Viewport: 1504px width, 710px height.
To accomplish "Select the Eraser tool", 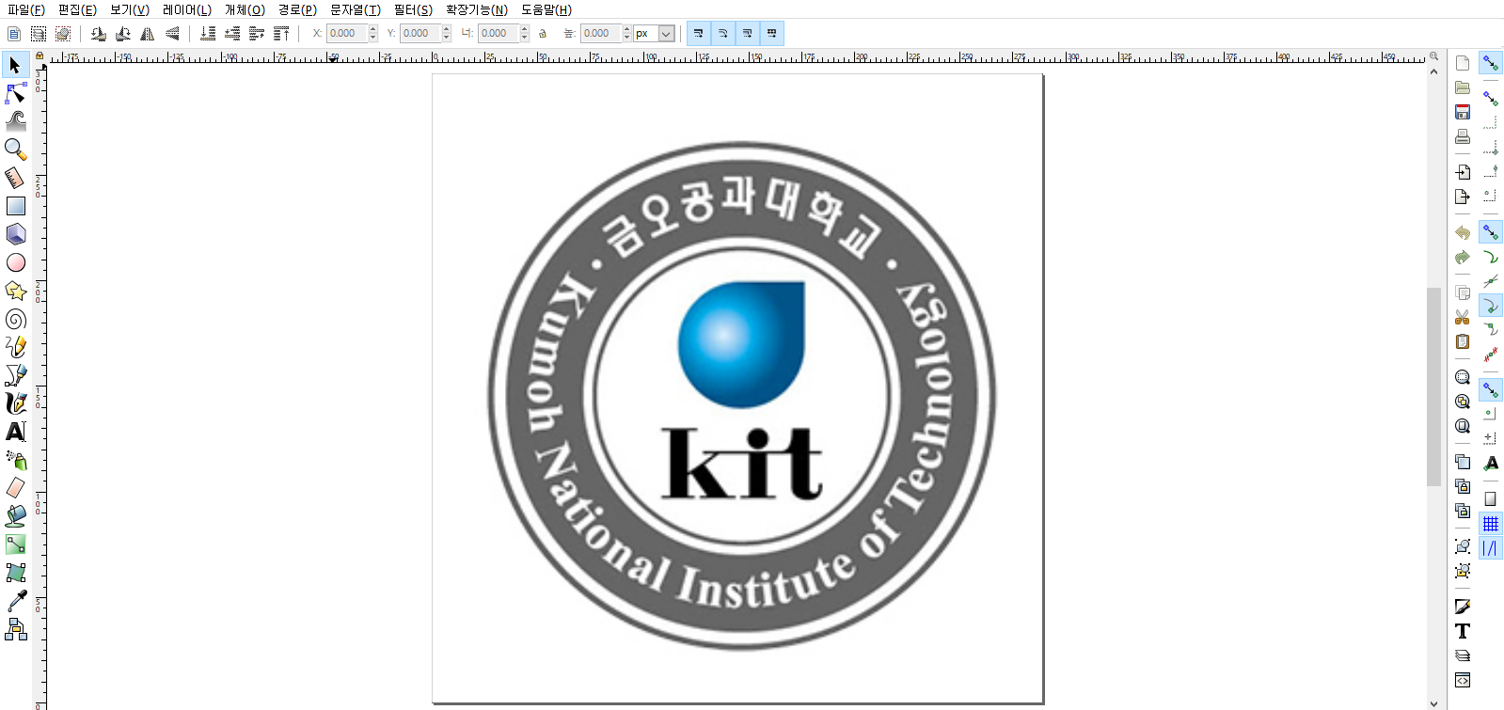I will pos(15,488).
